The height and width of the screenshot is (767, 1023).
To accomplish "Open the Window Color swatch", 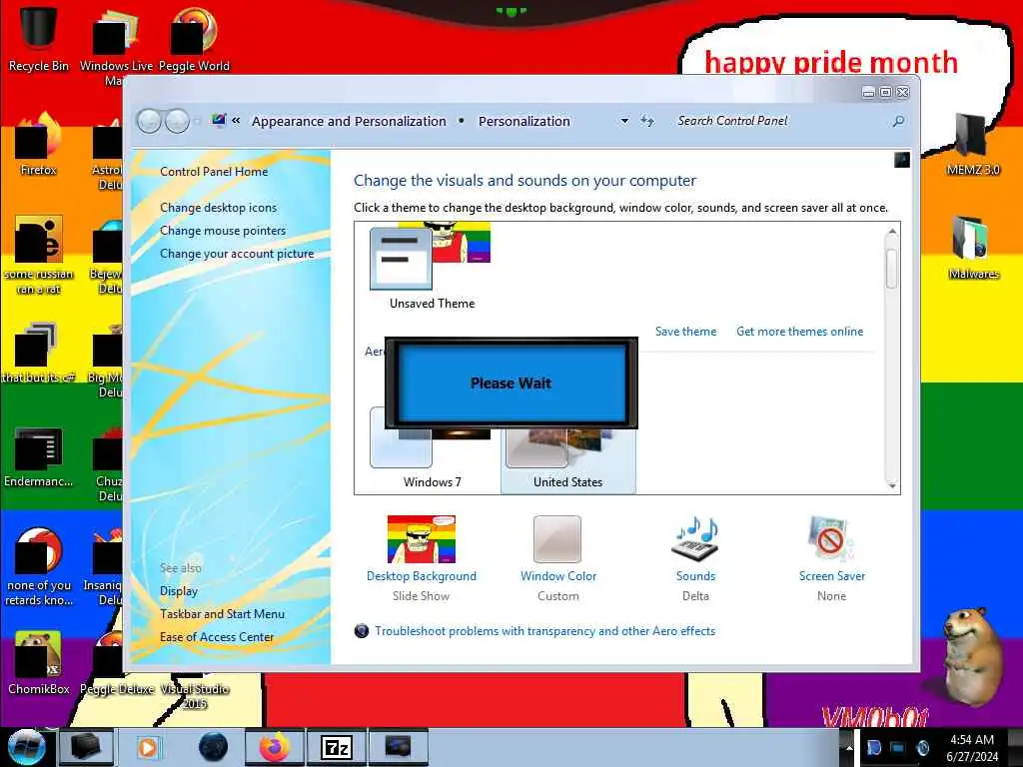I will [x=557, y=539].
